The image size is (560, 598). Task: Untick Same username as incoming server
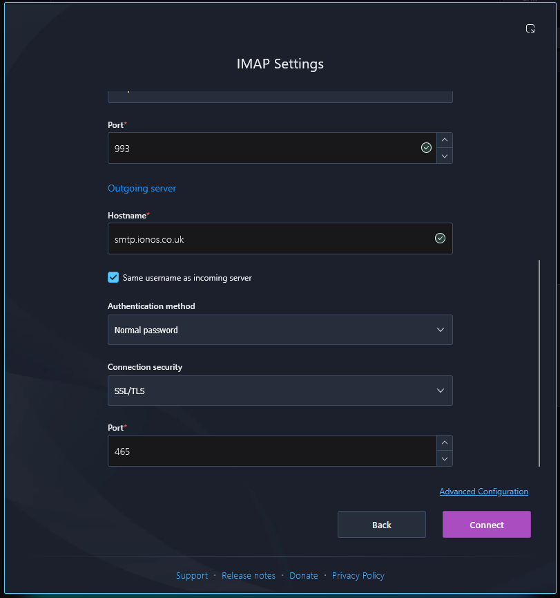click(x=113, y=277)
